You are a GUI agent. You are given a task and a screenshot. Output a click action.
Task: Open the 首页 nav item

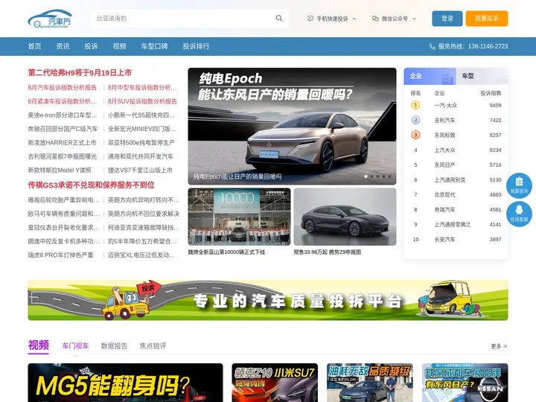(x=34, y=46)
